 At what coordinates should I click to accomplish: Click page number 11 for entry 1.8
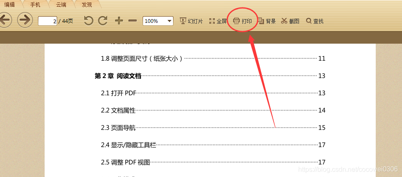(x=322, y=59)
